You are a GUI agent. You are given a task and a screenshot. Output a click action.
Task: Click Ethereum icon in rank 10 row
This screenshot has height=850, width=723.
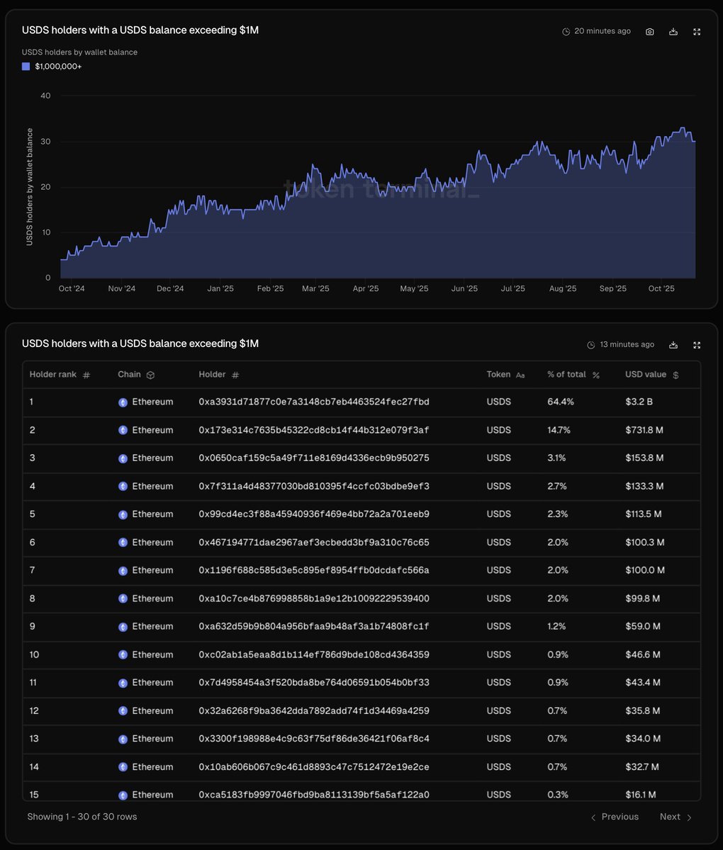[123, 654]
